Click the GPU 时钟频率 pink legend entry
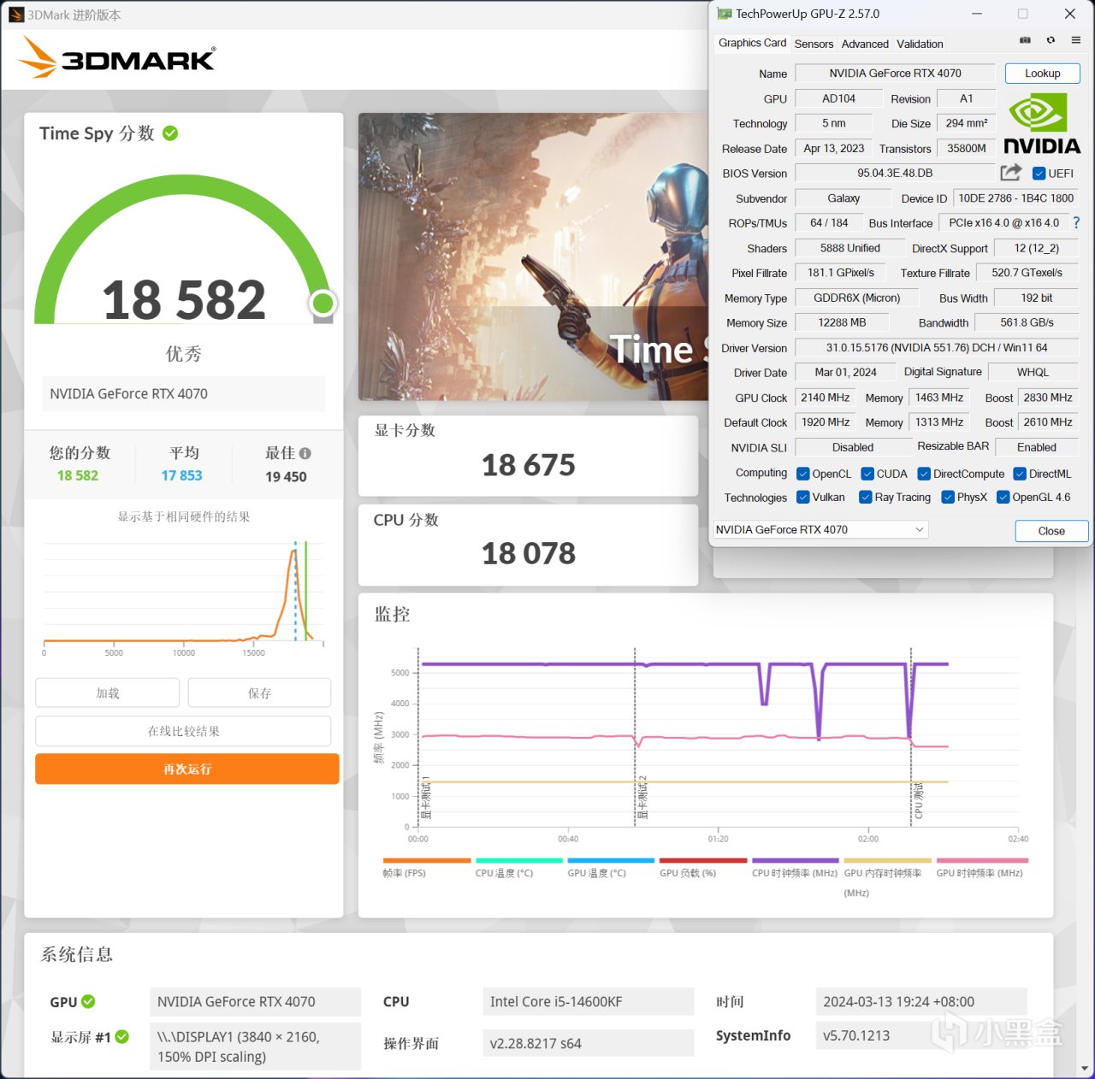Viewport: 1095px width, 1079px height. coord(980,868)
